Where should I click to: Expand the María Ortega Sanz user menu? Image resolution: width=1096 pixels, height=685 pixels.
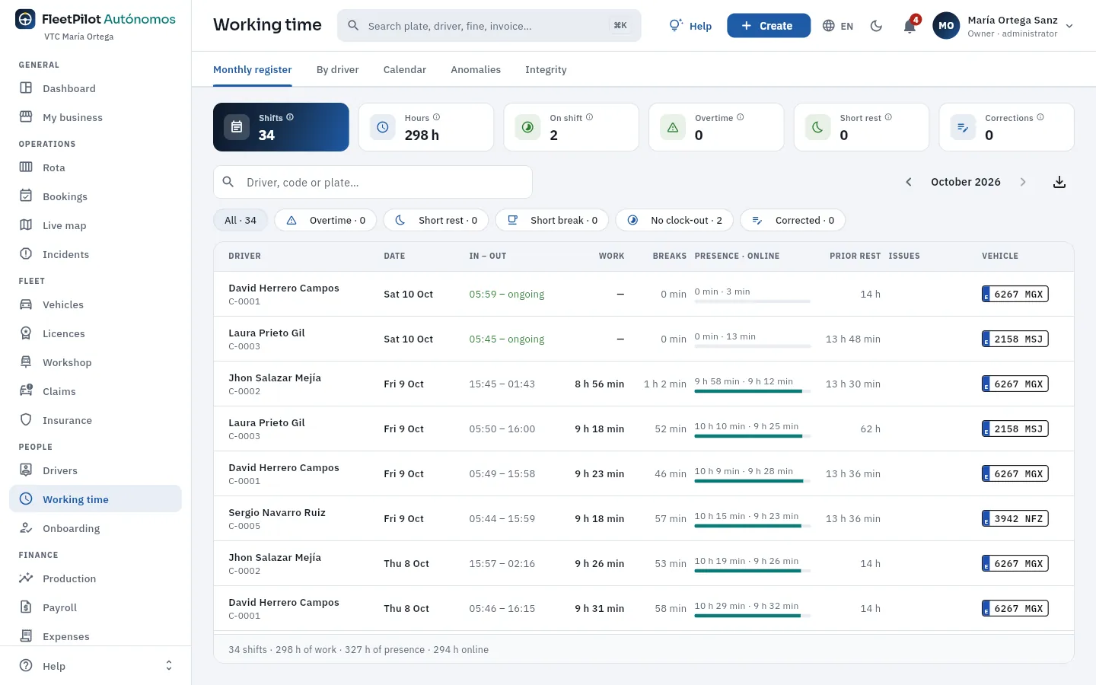pos(1003,26)
